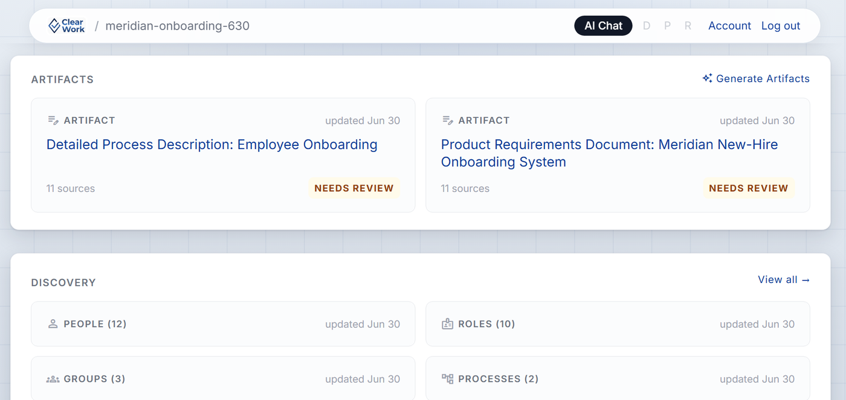Image resolution: width=846 pixels, height=400 pixels.
Task: Select the D step in header
Action: 647,26
